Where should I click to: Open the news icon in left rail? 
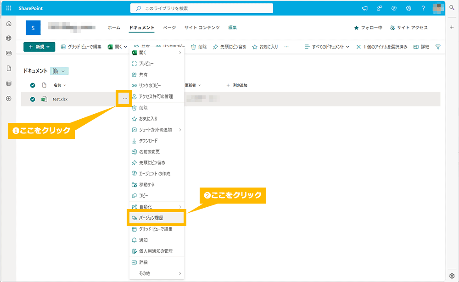[x=9, y=53]
